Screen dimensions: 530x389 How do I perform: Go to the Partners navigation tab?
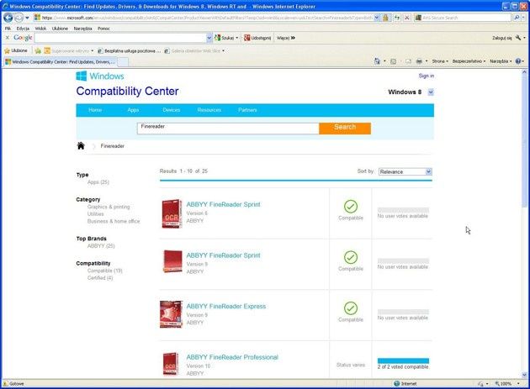[x=247, y=110]
